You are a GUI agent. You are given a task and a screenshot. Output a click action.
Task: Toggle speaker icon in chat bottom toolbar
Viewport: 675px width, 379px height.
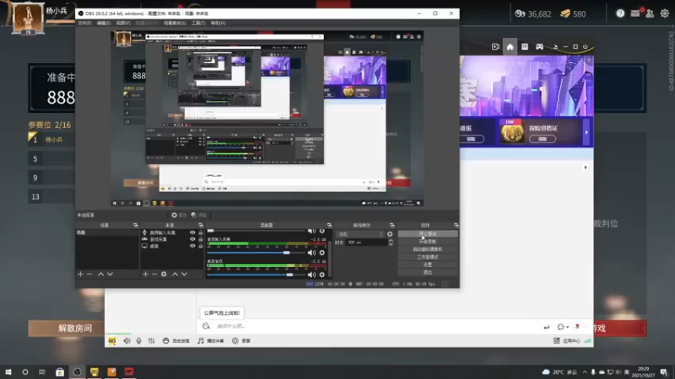pyautogui.click(x=127, y=341)
